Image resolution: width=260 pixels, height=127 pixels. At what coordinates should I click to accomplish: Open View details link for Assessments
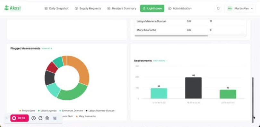click(x=160, y=61)
